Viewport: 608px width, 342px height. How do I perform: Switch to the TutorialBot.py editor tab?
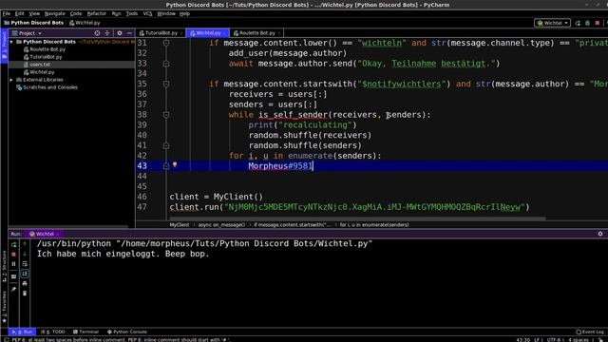coord(161,33)
